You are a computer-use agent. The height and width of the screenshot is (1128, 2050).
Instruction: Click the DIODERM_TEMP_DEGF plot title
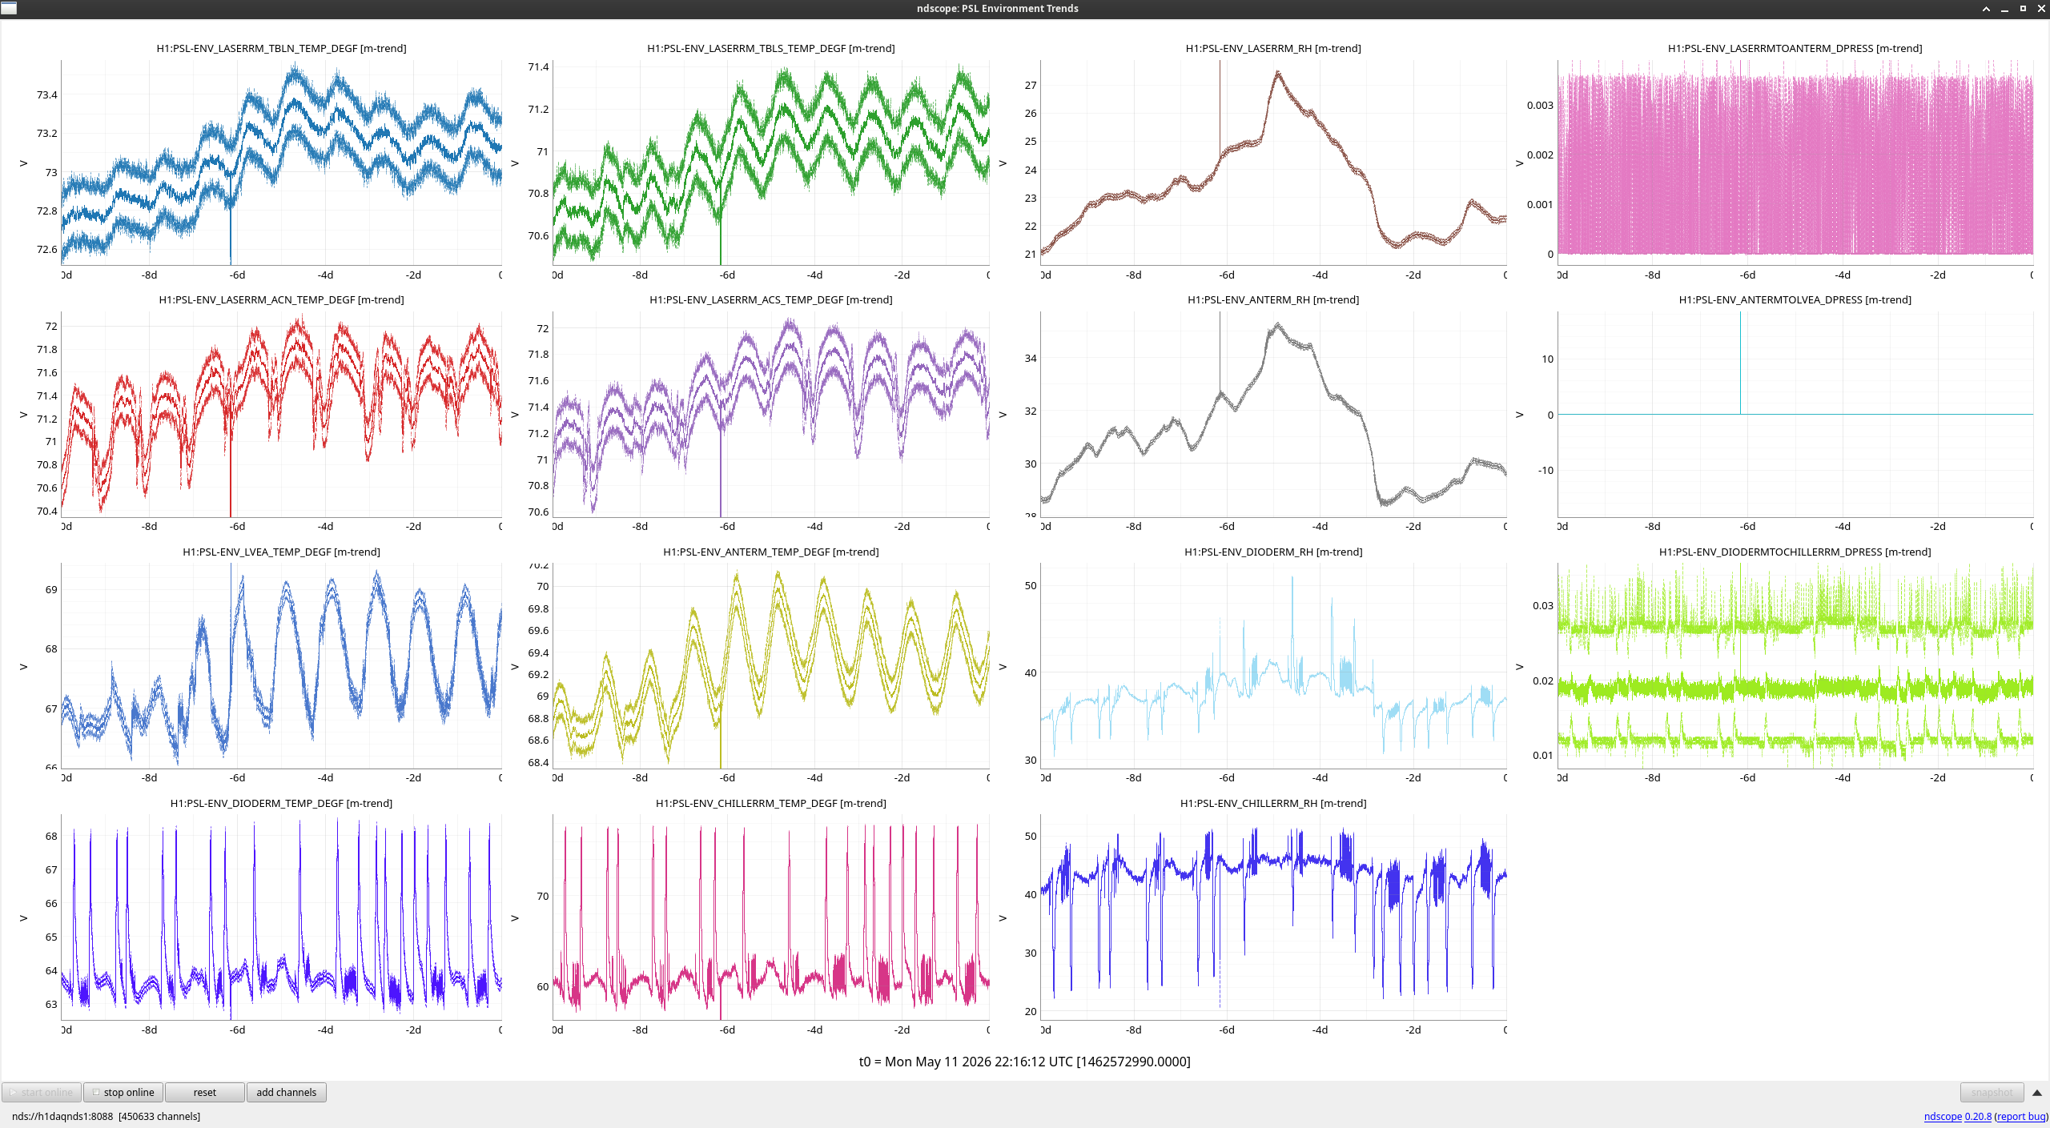point(281,803)
